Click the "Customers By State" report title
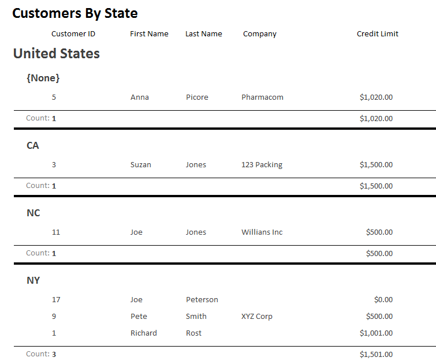 tap(75, 13)
